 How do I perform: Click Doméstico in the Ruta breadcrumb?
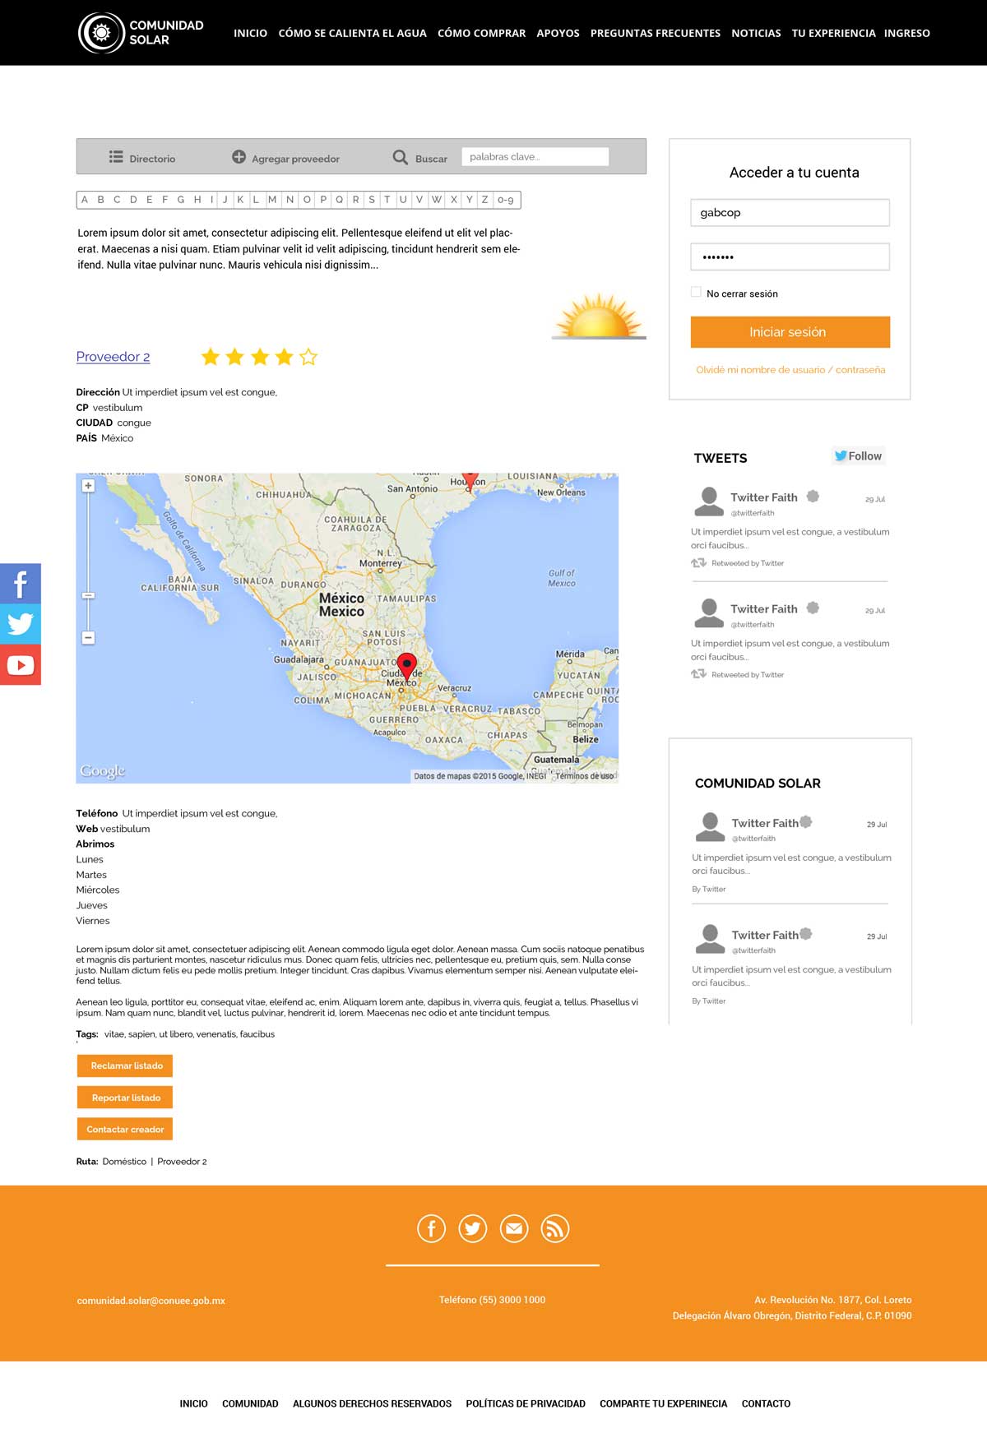pyautogui.click(x=124, y=1162)
